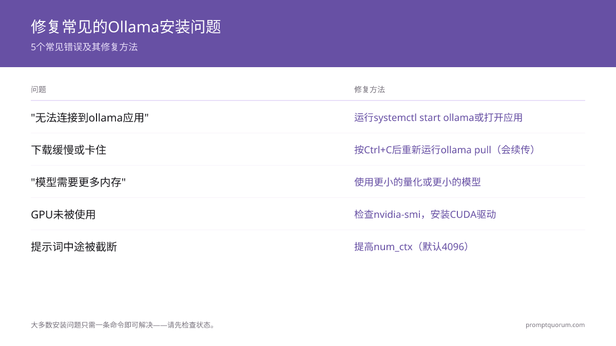The width and height of the screenshot is (616, 346).
Task: Select the problem "GPU未被使用"
Action: point(63,214)
